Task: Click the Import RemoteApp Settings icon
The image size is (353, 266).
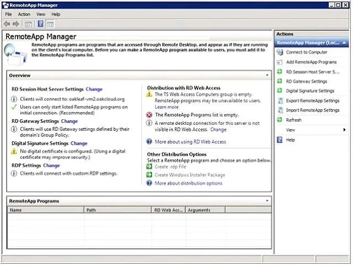Action: point(280,110)
